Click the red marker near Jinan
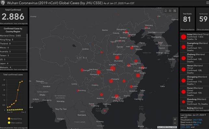Image resolution: width=209 pixels, height=129 pixels. pyautogui.click(x=132, y=48)
